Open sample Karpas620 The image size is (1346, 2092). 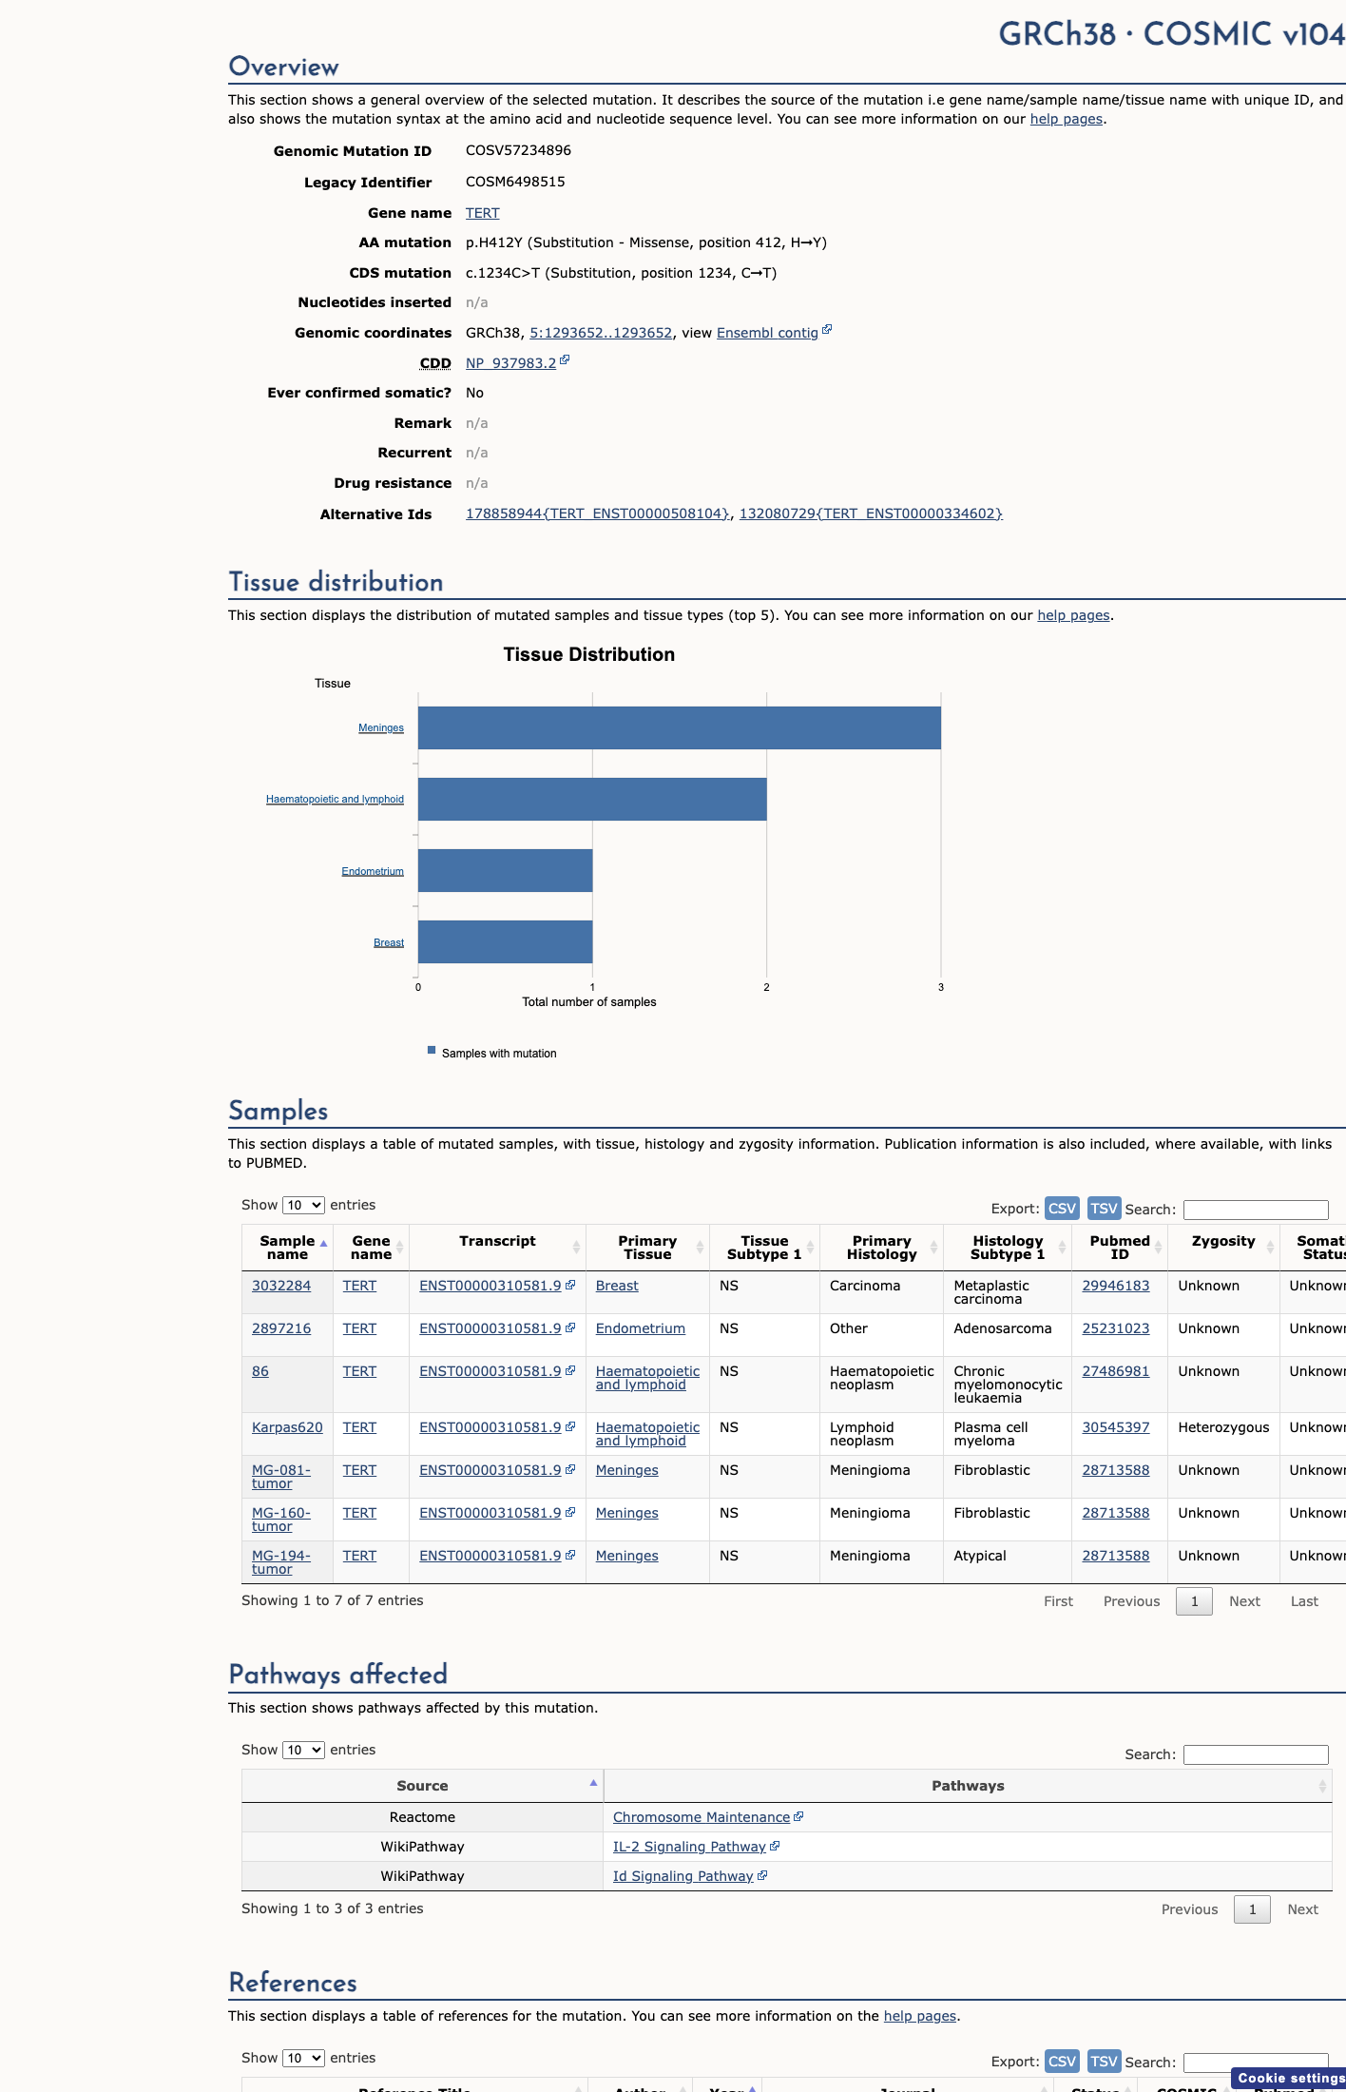click(x=287, y=1427)
